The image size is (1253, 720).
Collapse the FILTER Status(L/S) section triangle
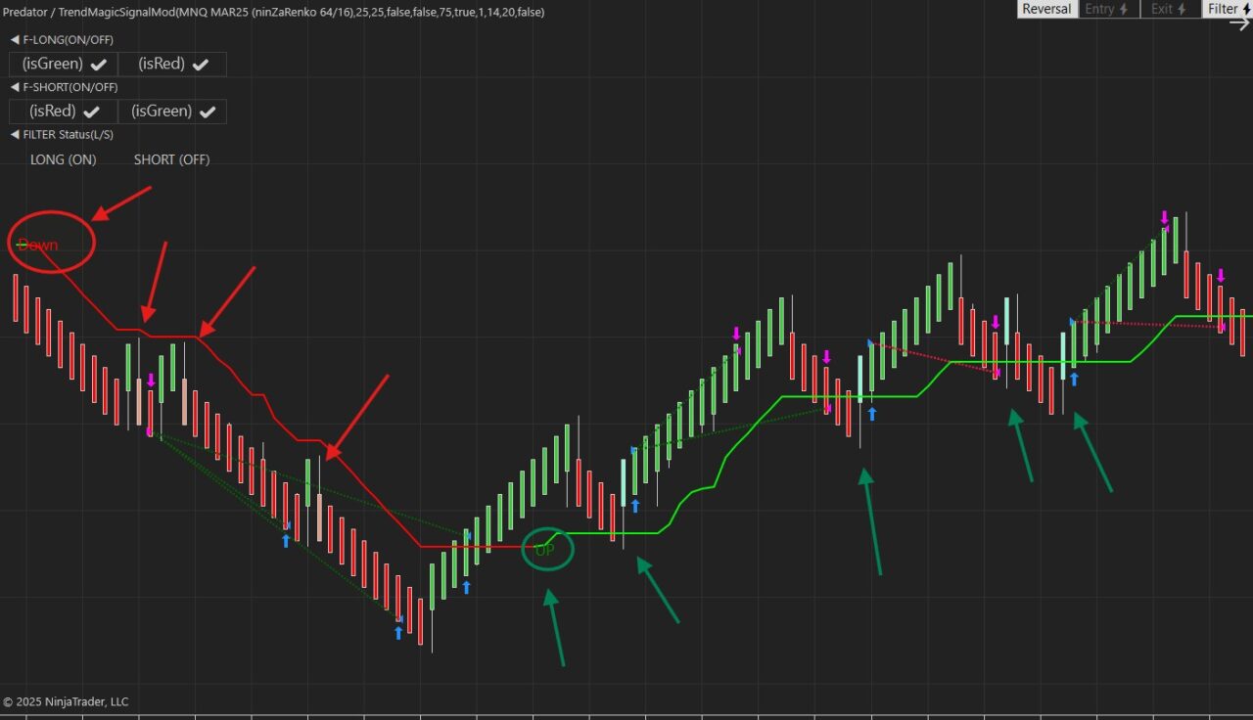(x=15, y=134)
